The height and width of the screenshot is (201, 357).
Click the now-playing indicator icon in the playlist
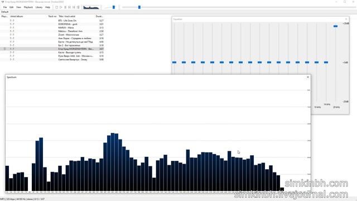click(4, 49)
